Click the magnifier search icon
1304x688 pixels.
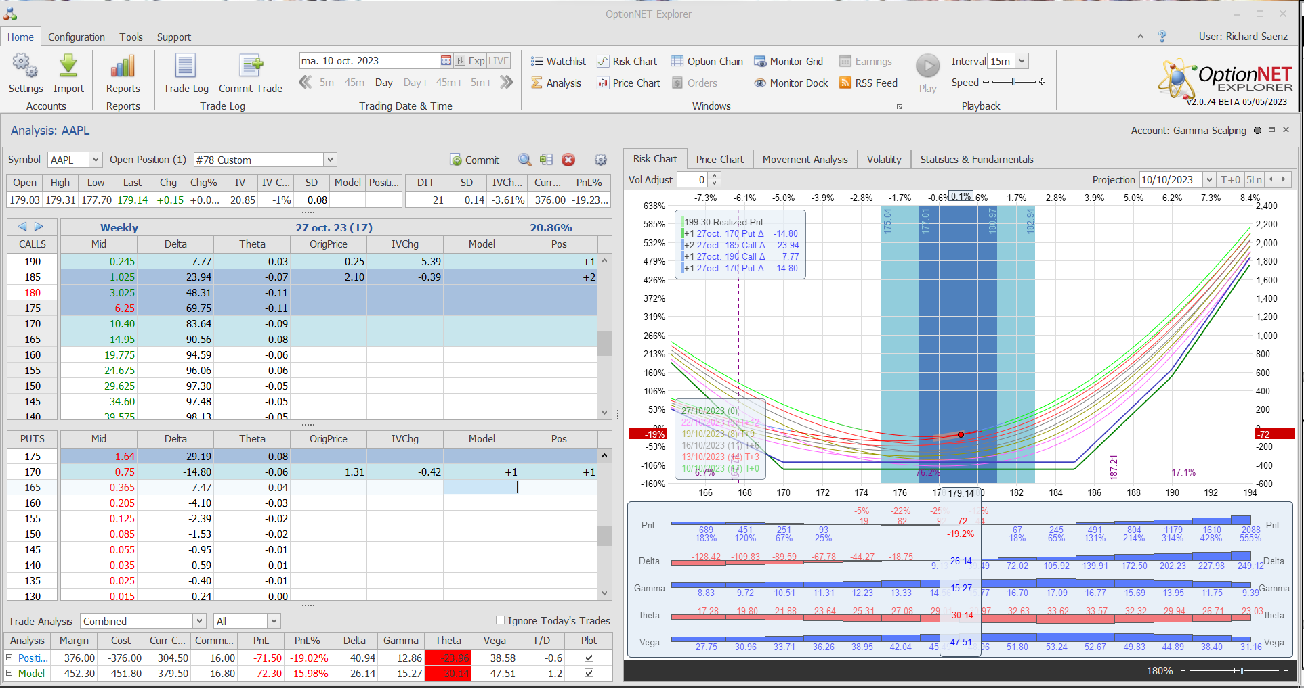click(x=524, y=160)
